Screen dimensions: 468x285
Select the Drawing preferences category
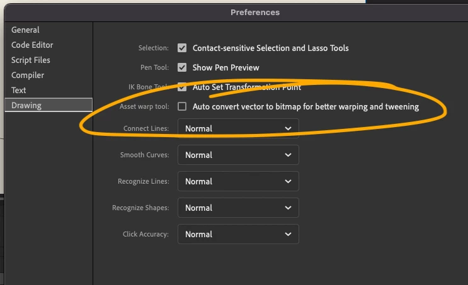click(26, 105)
